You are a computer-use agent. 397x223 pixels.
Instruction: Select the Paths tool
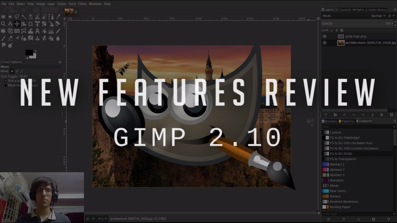[51, 17]
